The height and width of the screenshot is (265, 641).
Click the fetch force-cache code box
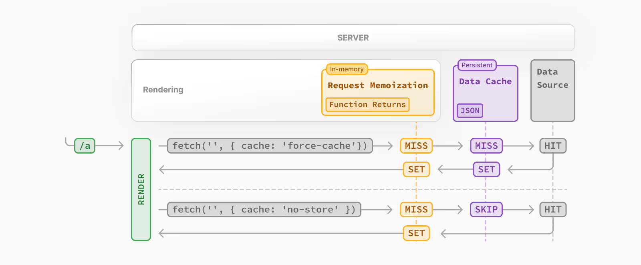(270, 146)
